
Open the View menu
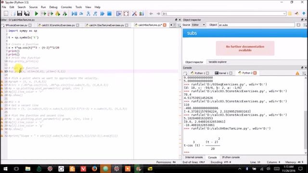coord(88,7)
